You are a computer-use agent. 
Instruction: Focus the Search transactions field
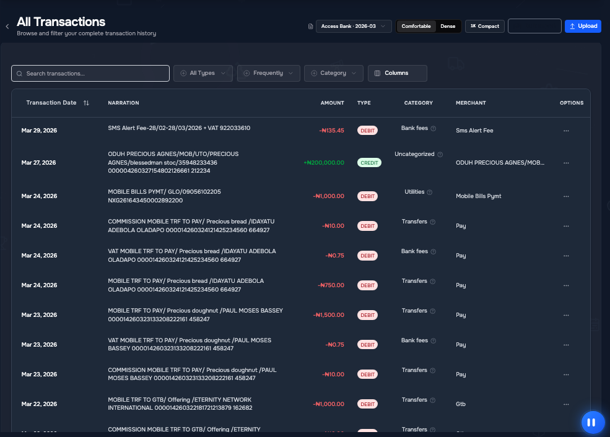point(90,74)
